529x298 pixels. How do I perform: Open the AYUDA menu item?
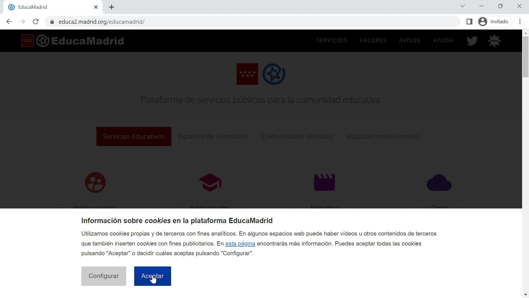[443, 41]
